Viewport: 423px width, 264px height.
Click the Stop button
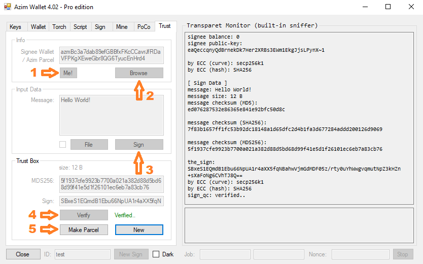point(403,254)
